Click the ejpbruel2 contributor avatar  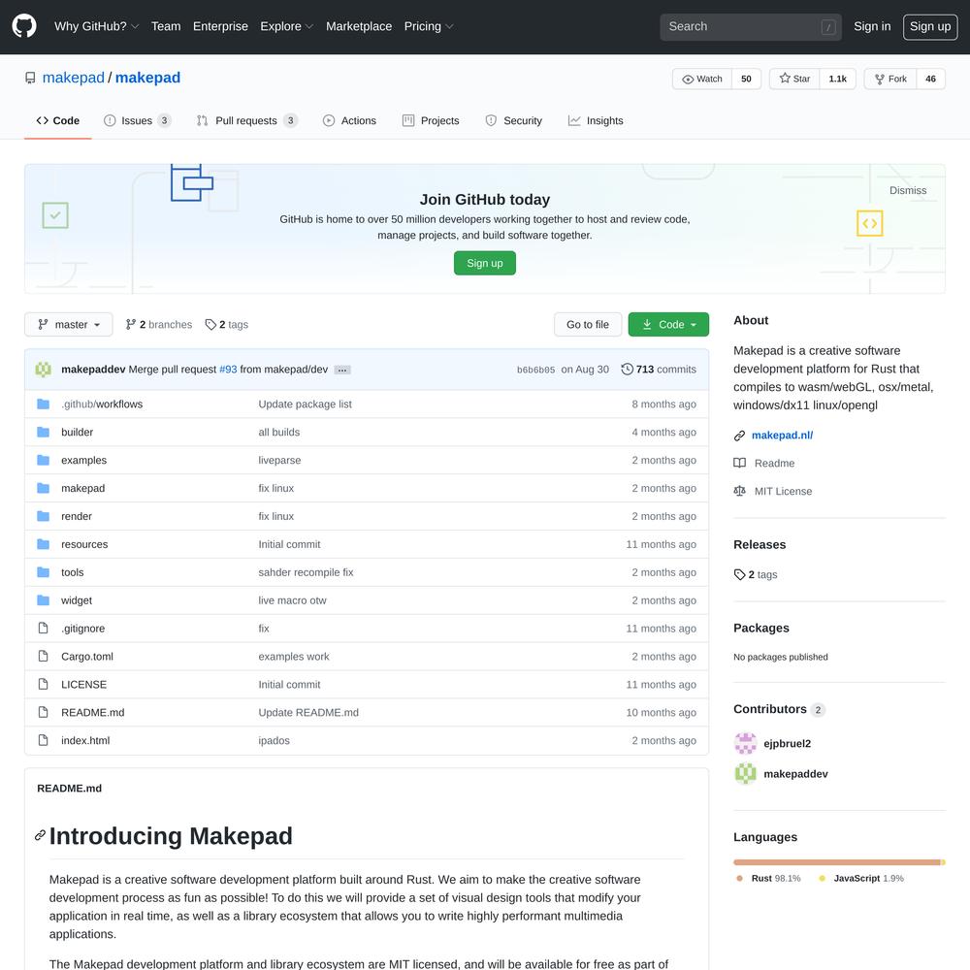click(745, 743)
